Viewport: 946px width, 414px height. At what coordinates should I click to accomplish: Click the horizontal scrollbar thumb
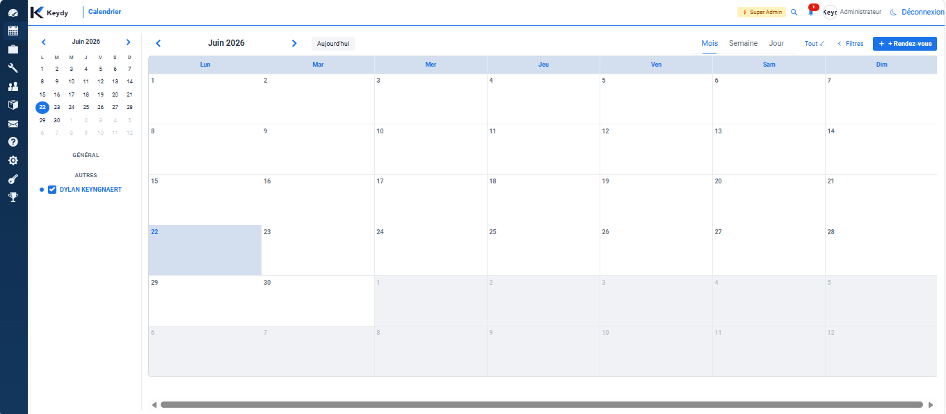point(542,404)
